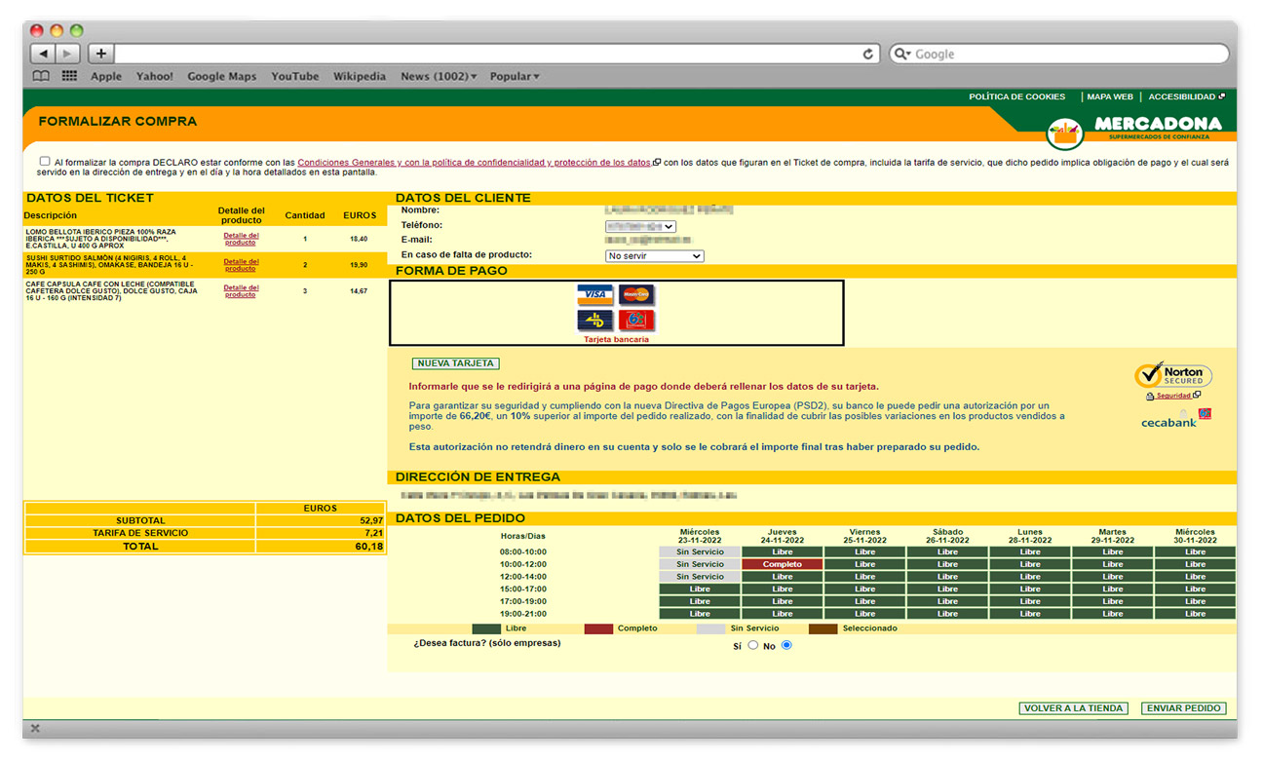This screenshot has width=1263, height=760.
Task: Click the Lomo Bellota Ibérico product description
Action: click(101, 239)
